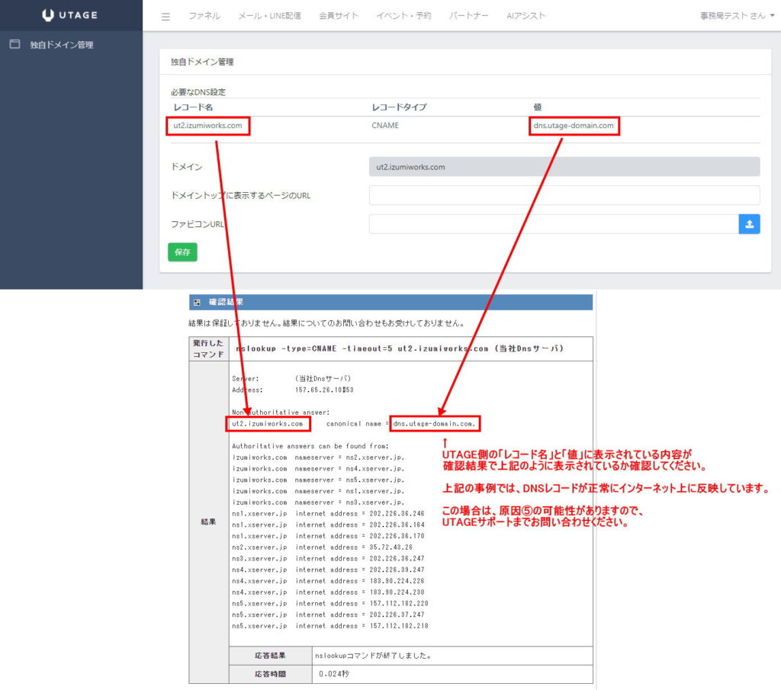Viewport: 781px width, 690px height.
Task: Click the greyed ドメイン field showing ut2.izumiworks.com
Action: tap(564, 167)
